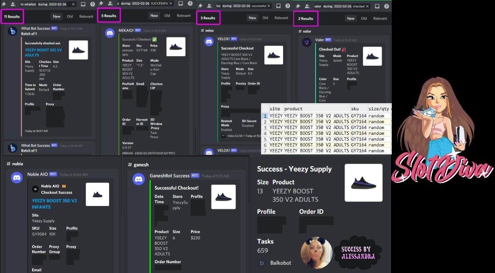The image size is (495, 273).
Task: Enlarge the shoe thumbnail in the MEKAIO checkout
Action: click(x=176, y=47)
